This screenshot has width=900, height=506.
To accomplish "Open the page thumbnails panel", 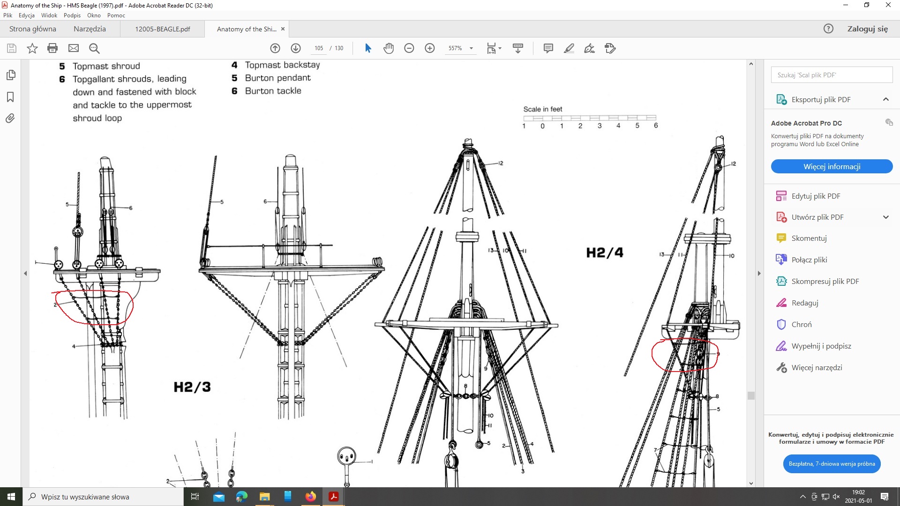I will click(x=10, y=75).
